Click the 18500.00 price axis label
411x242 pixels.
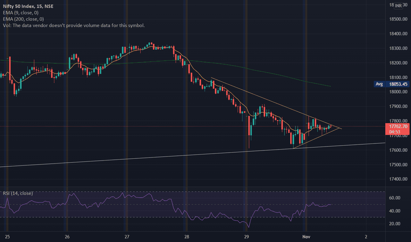pos(398,19)
